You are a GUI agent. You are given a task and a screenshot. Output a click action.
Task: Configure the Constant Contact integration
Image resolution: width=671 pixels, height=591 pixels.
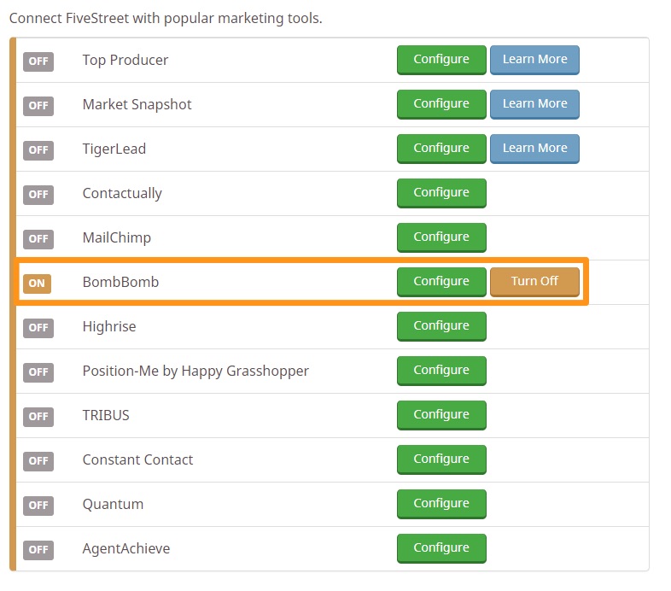click(441, 459)
